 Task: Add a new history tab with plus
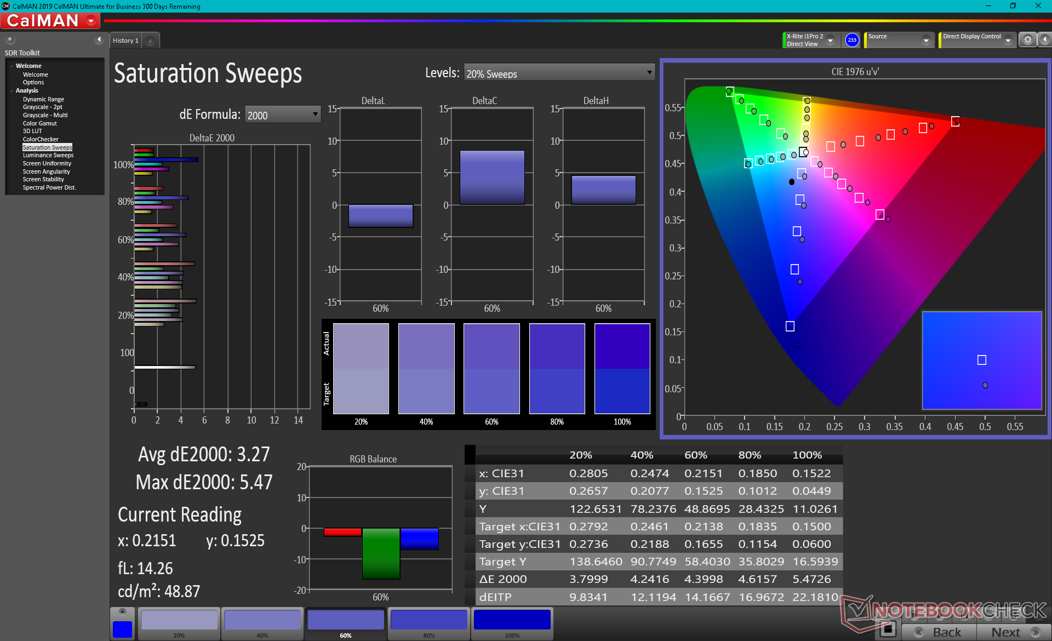(150, 41)
